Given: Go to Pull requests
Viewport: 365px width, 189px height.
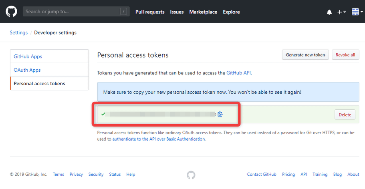Looking at the screenshot, I should click(150, 12).
